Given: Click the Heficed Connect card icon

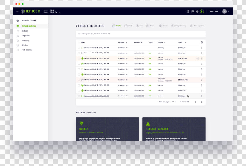Looking at the screenshot, I should 148,124.
